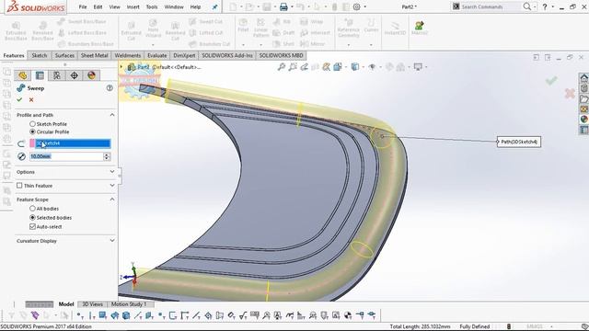This screenshot has height=331, width=589.
Task: Cancel the Sweep with red X
Action: click(31, 100)
